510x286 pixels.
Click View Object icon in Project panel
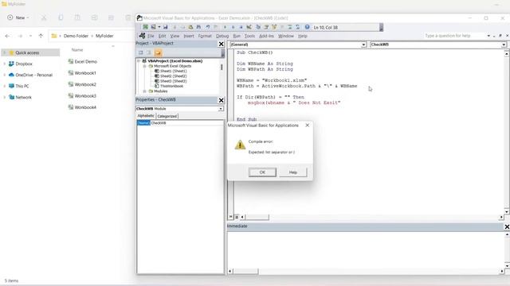[149, 52]
